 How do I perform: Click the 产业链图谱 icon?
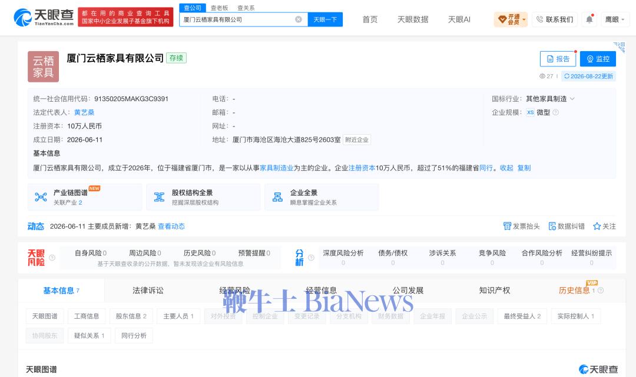(x=41, y=197)
